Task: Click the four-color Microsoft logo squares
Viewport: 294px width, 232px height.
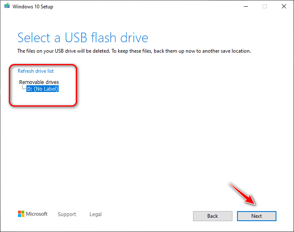Action: [x=21, y=214]
